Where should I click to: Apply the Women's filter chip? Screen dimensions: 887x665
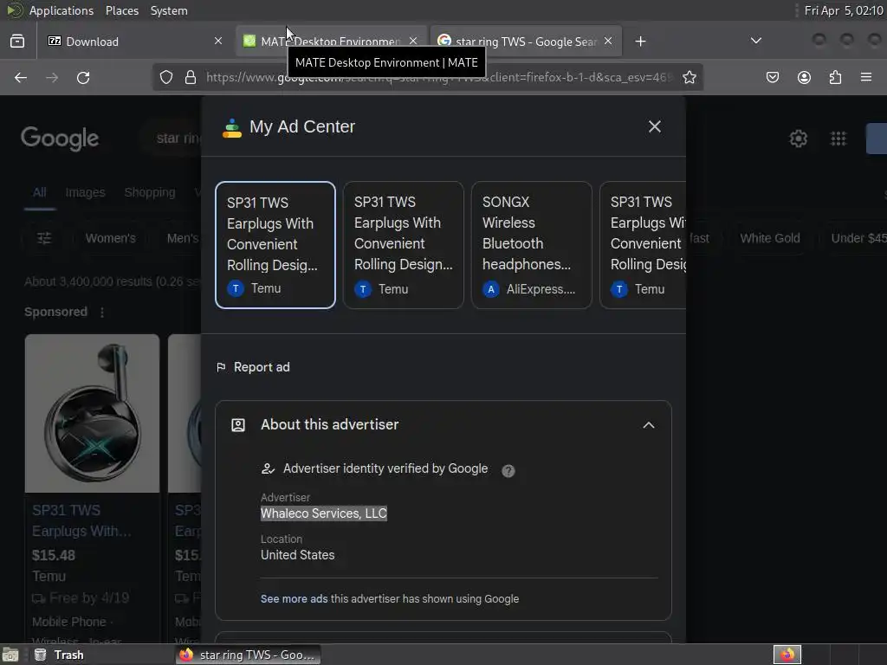(110, 238)
